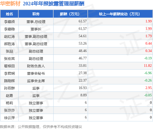Select the position cell 董事会秘书
This screenshot has width=153, height=129.
coord(36,73)
